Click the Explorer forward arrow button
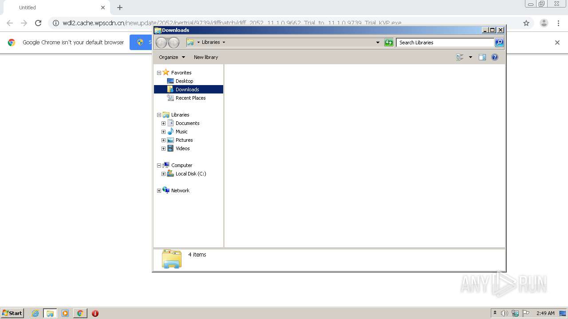568x319 pixels. pyautogui.click(x=174, y=43)
